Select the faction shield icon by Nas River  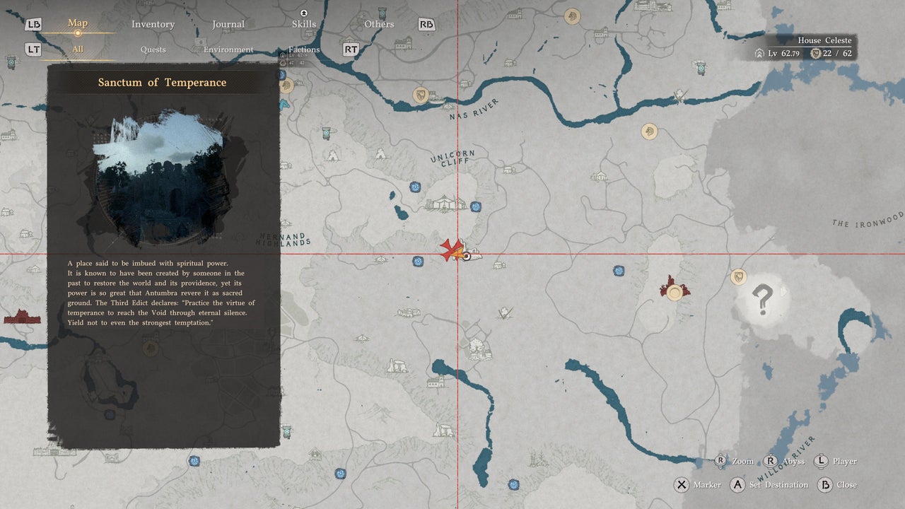point(421,95)
